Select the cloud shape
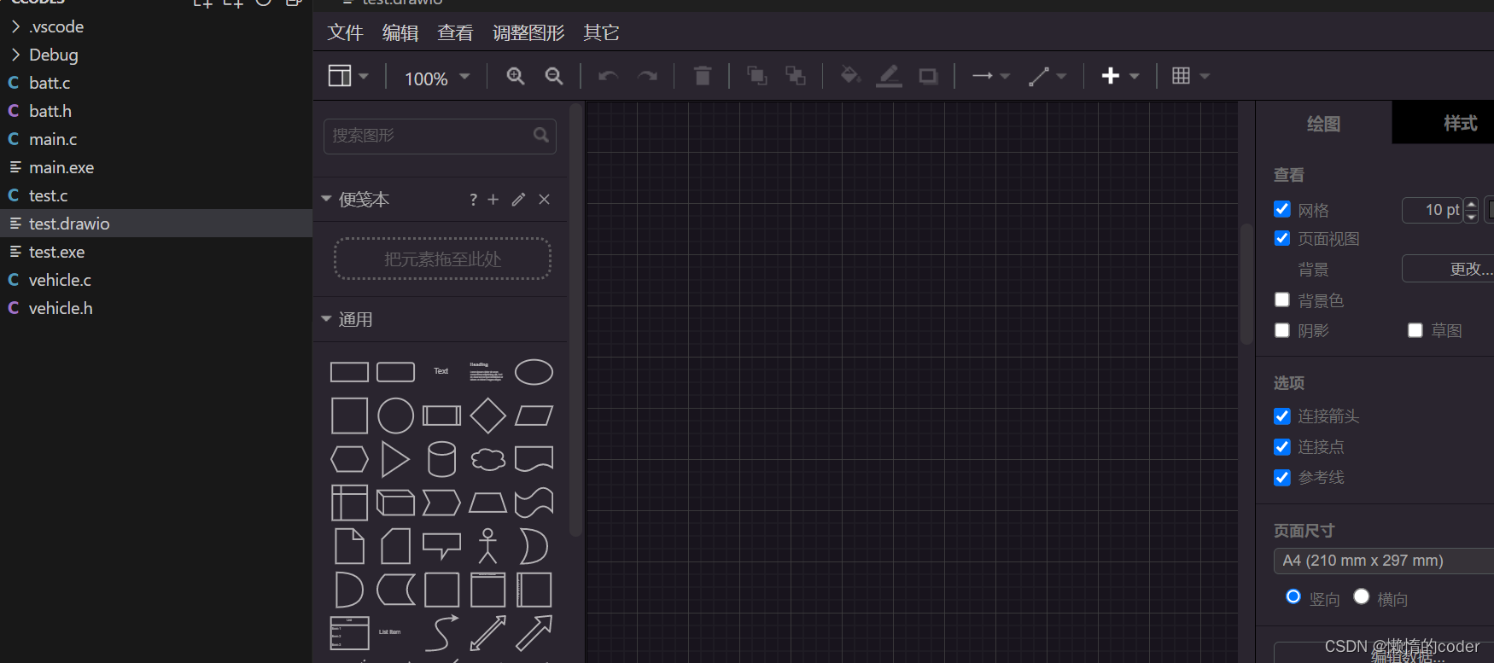This screenshot has height=663, width=1494. point(487,459)
